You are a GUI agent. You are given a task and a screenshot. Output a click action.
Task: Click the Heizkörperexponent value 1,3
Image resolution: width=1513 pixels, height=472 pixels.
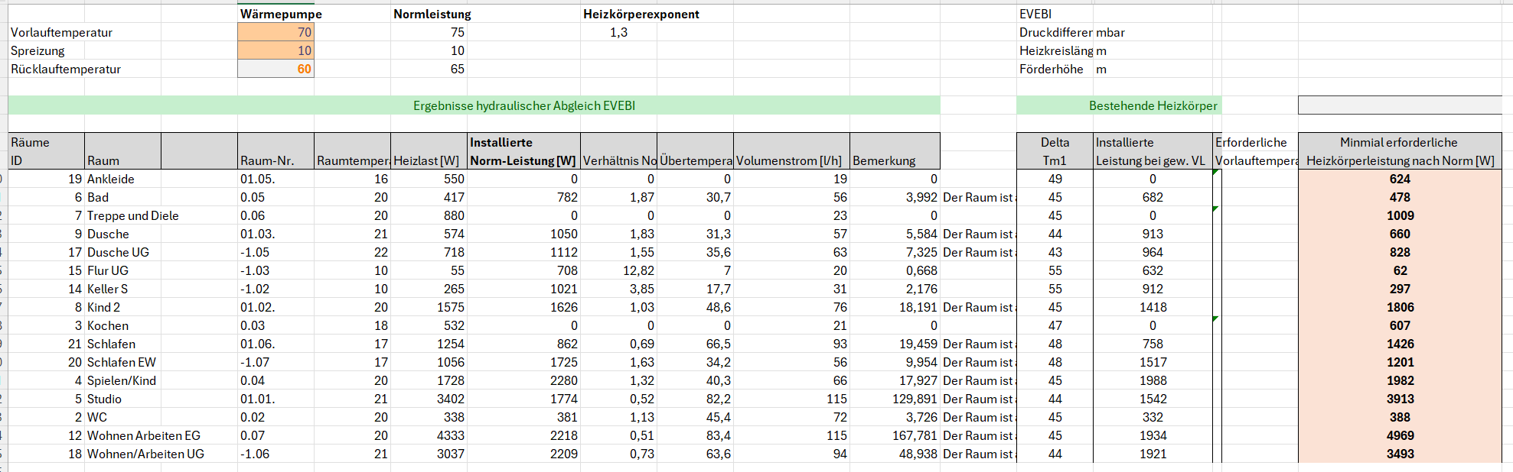(x=618, y=32)
